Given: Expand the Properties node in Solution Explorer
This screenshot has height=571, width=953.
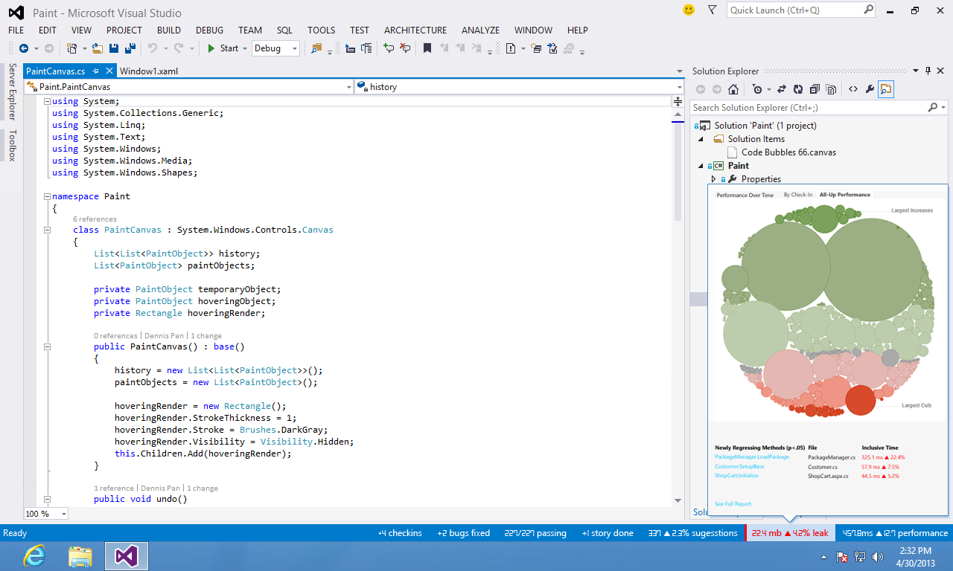Looking at the screenshot, I should coord(713,179).
